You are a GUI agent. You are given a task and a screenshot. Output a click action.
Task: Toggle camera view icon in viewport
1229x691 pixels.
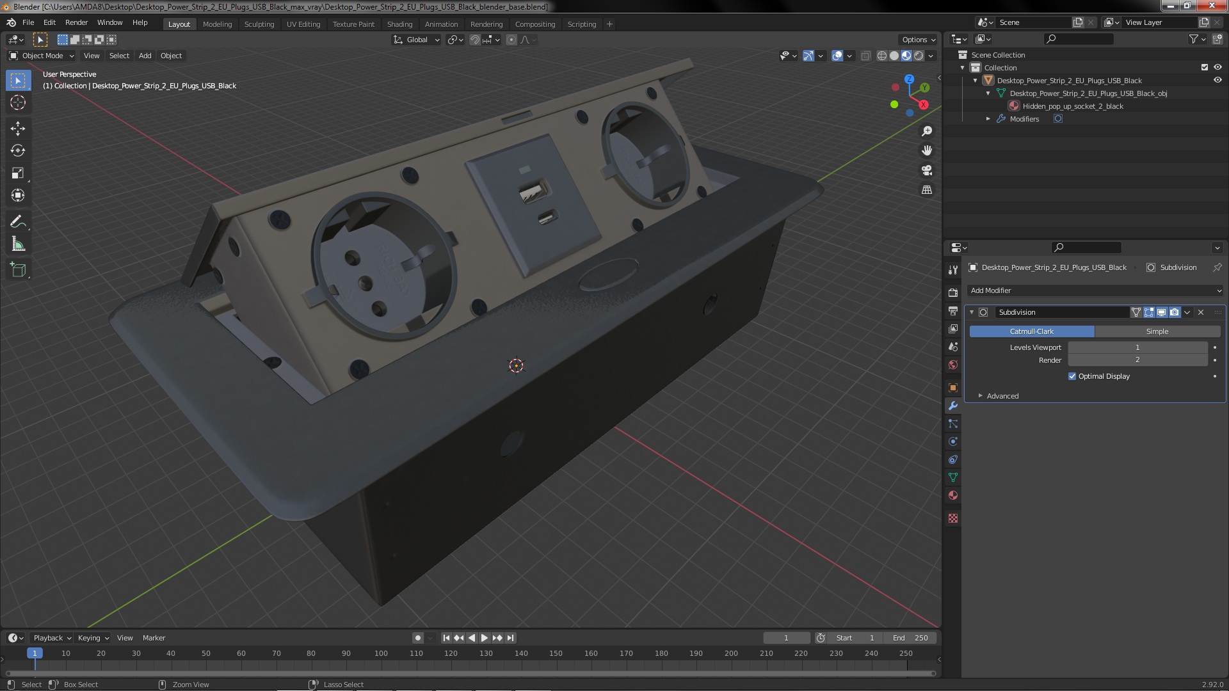pos(926,170)
